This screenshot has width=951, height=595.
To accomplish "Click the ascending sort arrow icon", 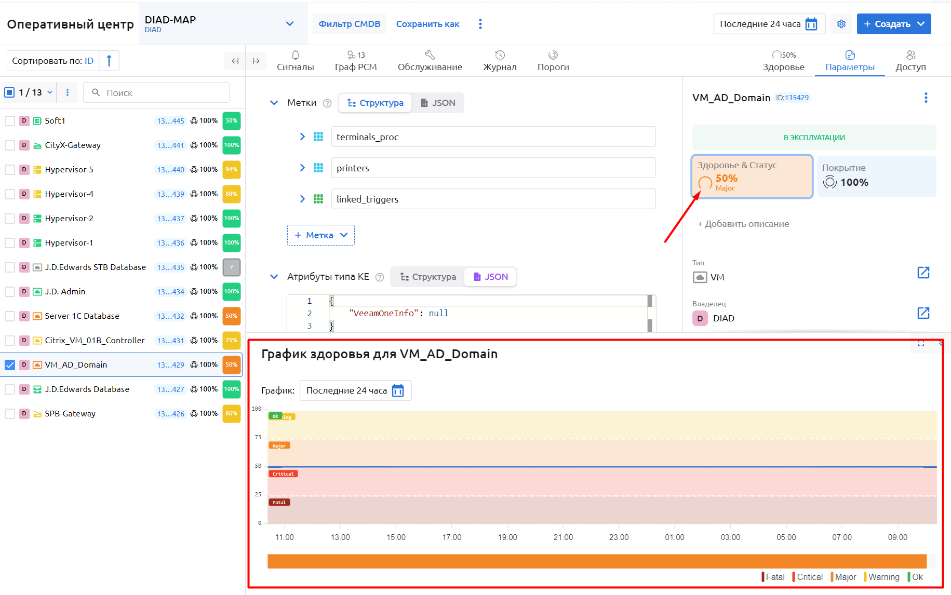I will (x=109, y=61).
